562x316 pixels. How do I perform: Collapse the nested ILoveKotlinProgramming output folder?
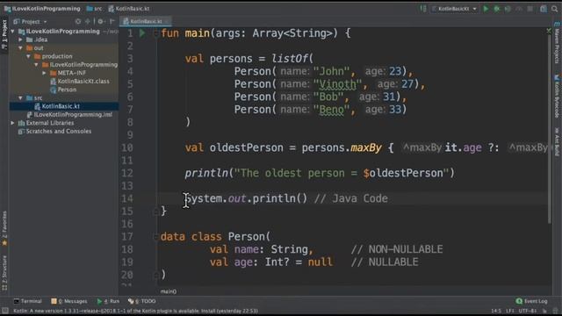(x=37, y=64)
